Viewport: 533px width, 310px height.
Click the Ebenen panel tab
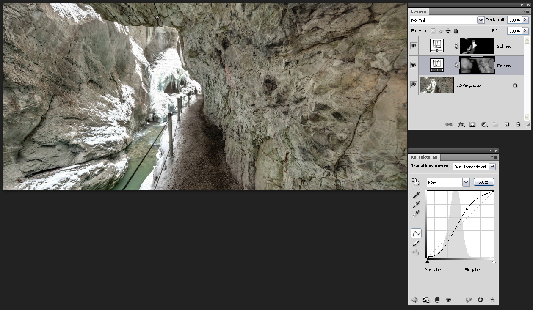418,11
